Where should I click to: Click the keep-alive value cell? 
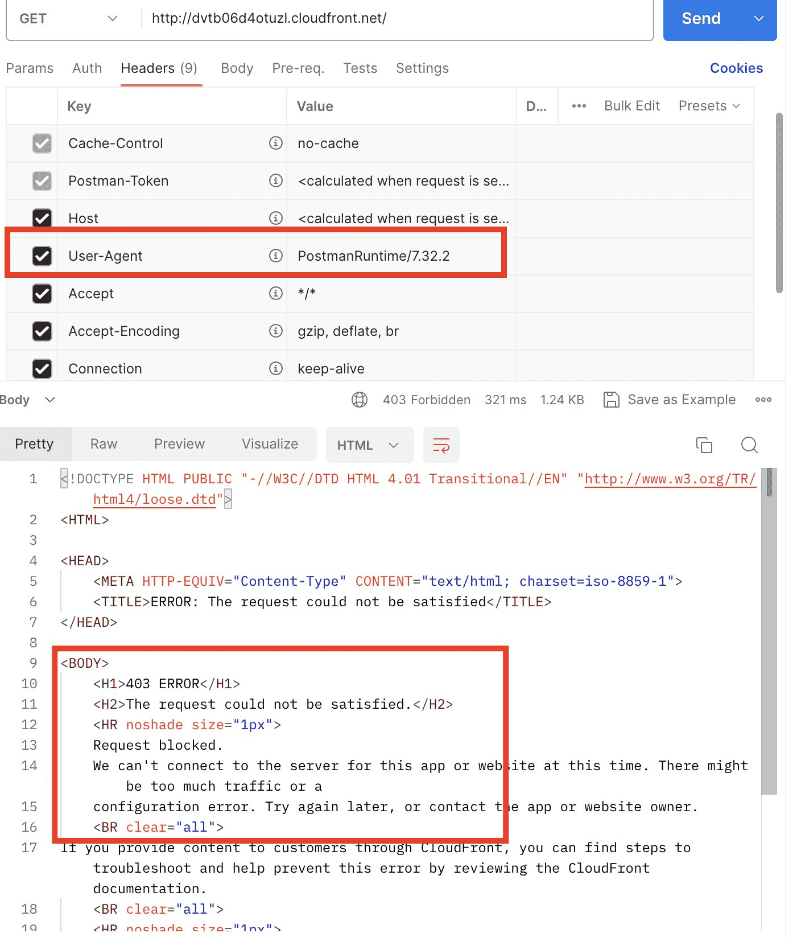[x=401, y=369]
